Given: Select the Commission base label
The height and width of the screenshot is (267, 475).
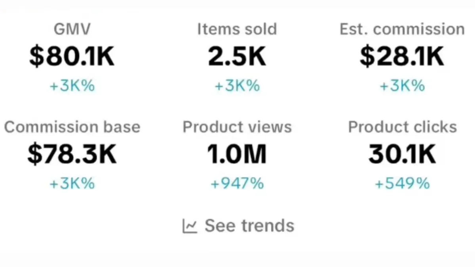Looking at the screenshot, I should coord(72,127).
